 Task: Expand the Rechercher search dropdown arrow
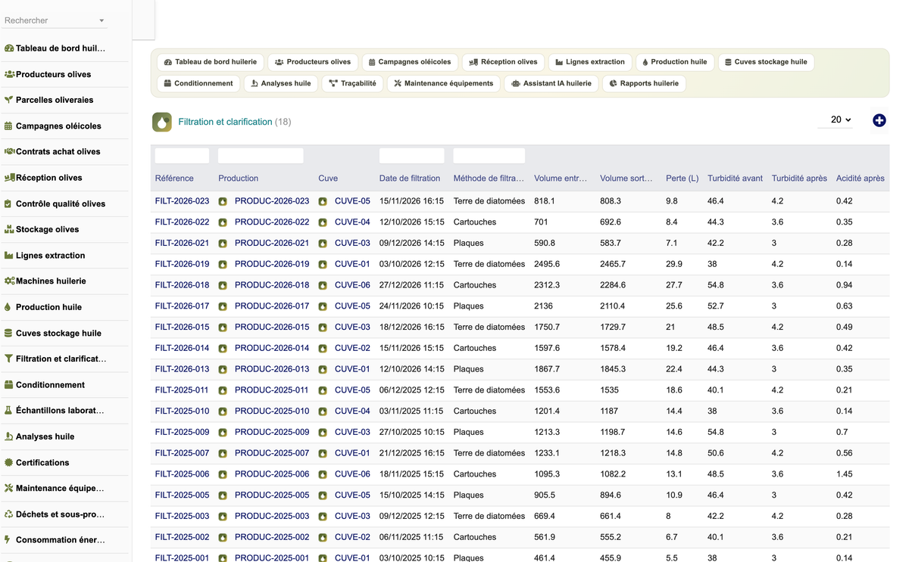[x=102, y=21]
